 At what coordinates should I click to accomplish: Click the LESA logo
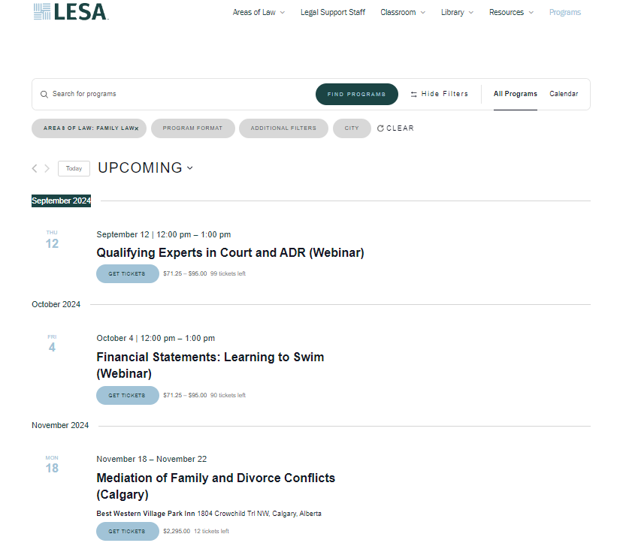click(x=71, y=11)
